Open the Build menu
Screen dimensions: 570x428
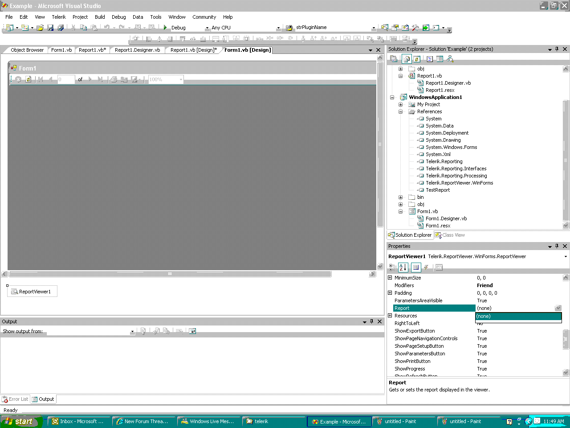point(100,17)
